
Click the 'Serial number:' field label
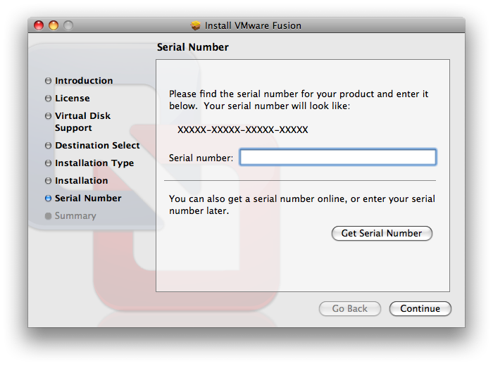pyautogui.click(x=201, y=158)
